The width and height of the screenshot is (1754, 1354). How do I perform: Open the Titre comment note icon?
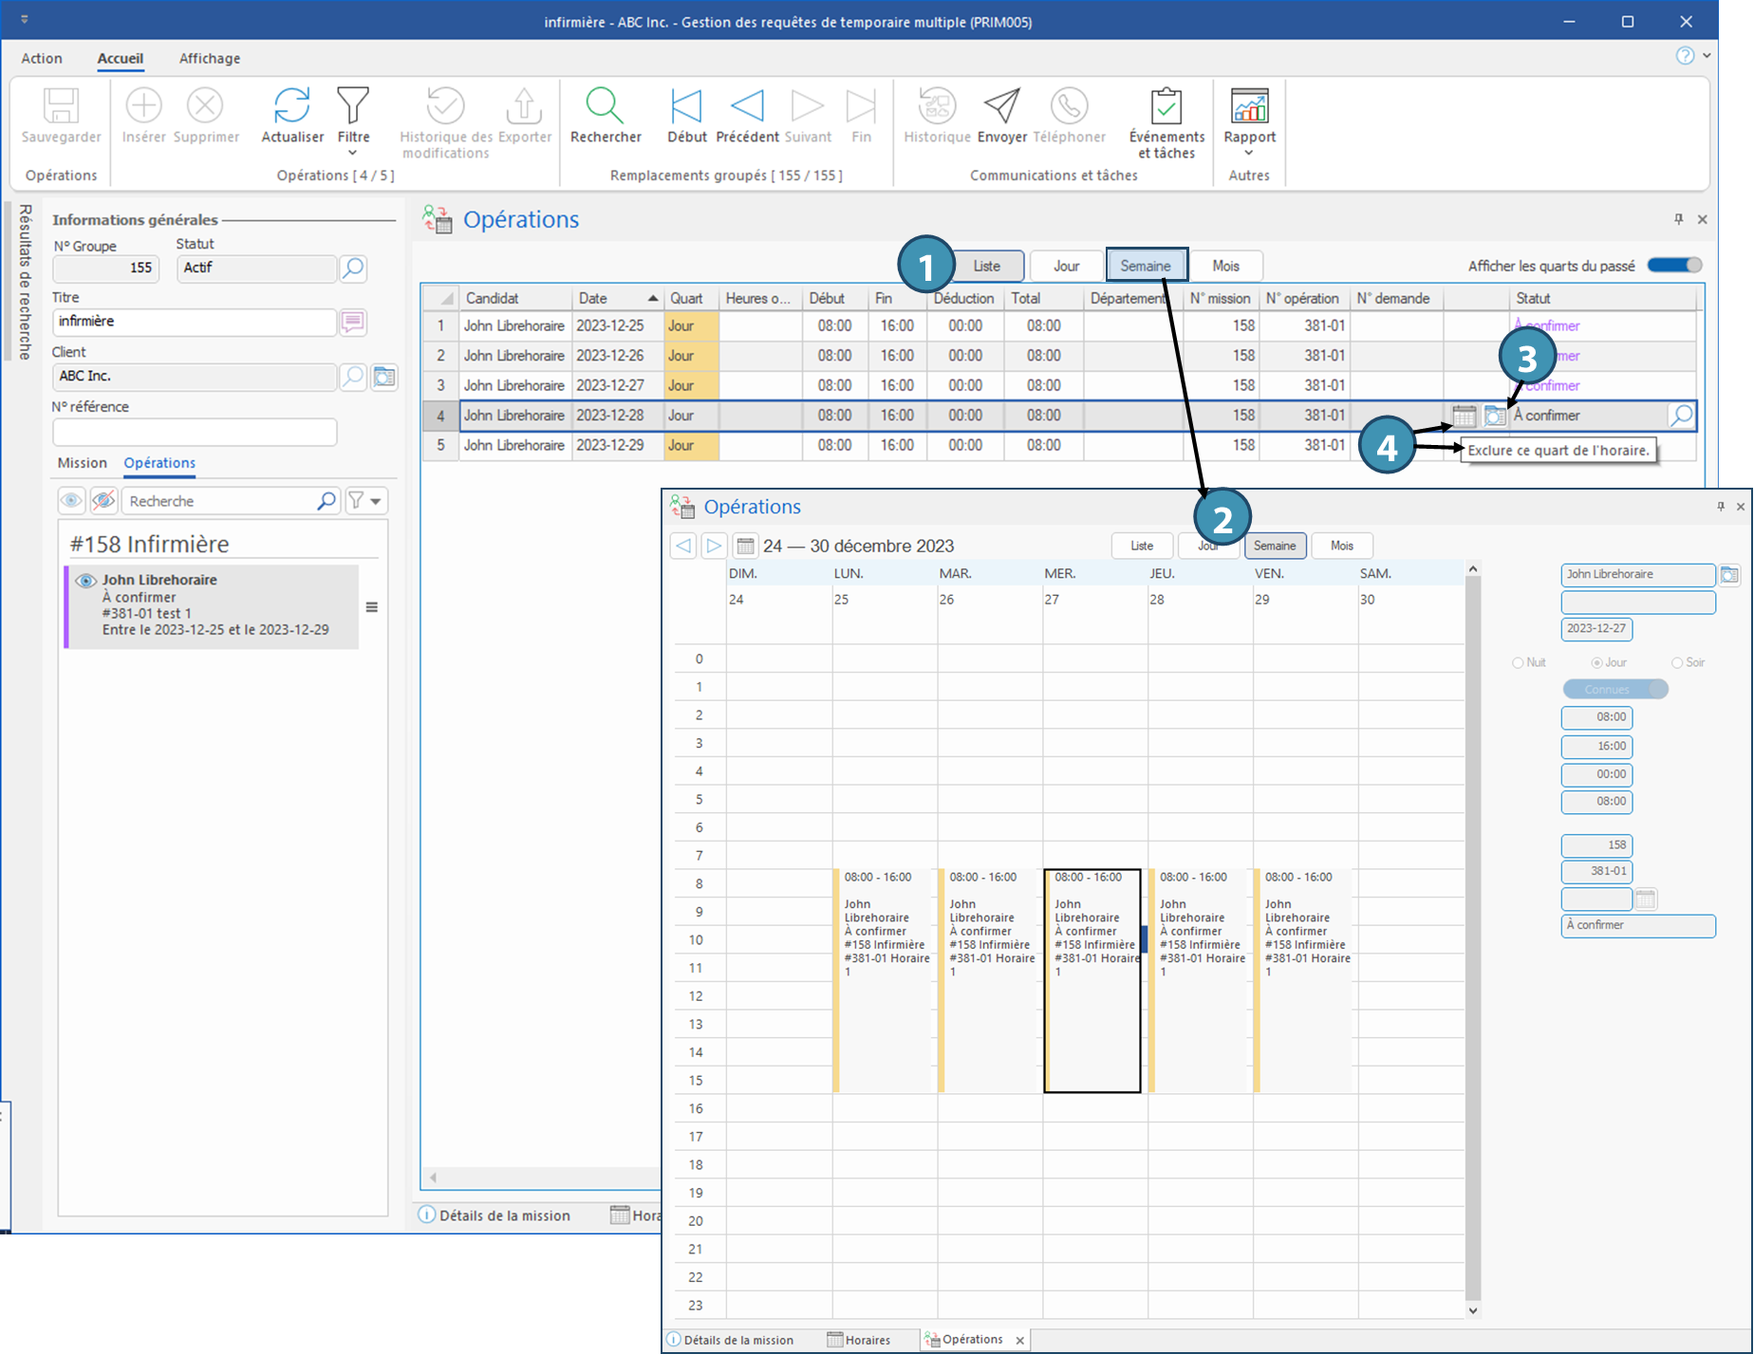353,323
